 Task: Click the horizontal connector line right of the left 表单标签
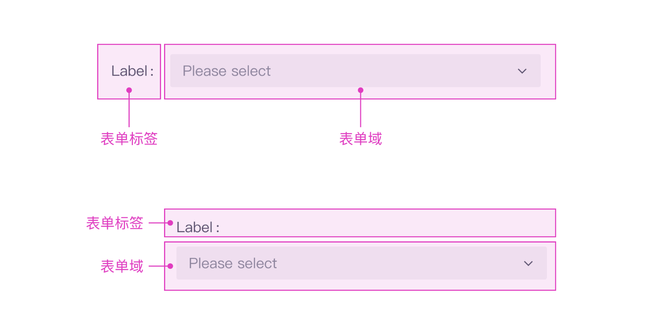point(158,223)
